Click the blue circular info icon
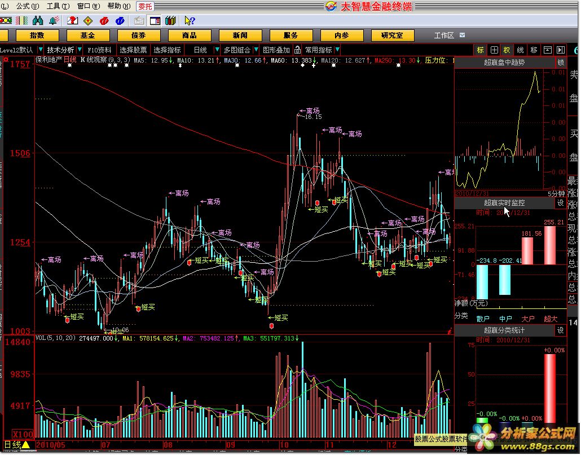The image size is (581, 455). click(120, 21)
